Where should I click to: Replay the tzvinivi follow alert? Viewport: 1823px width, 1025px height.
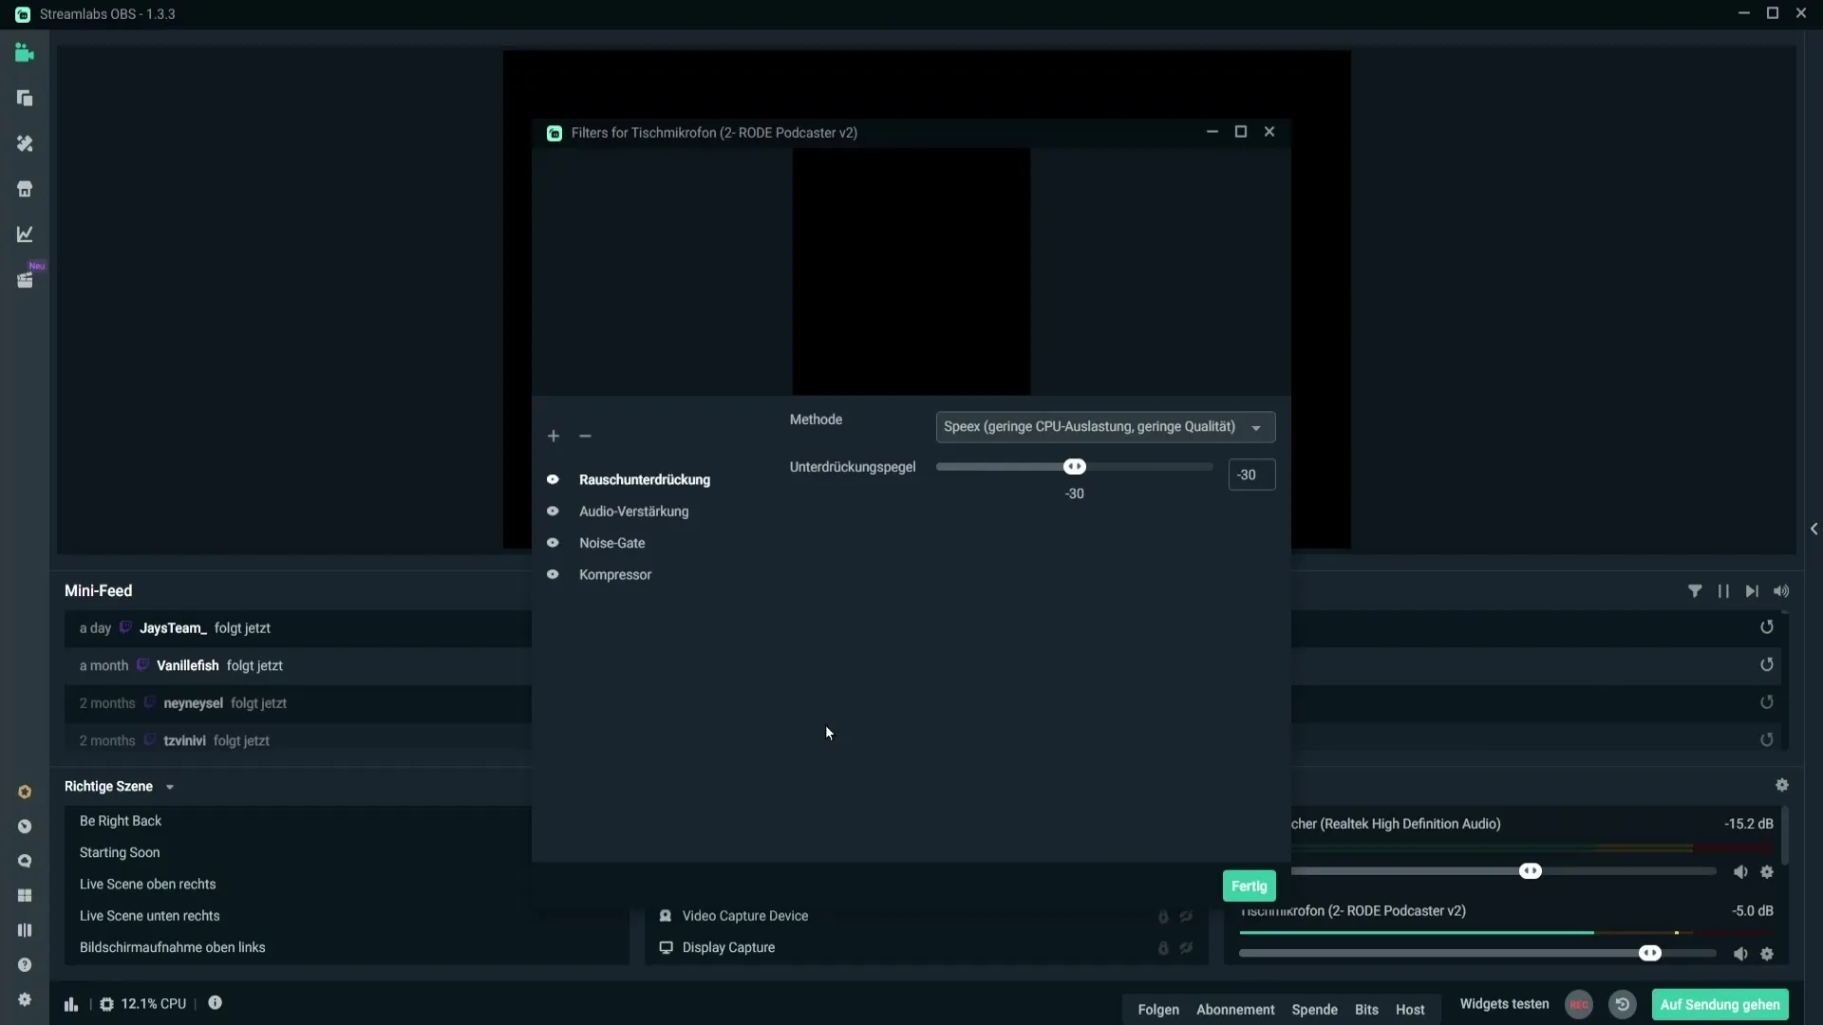pos(1767,740)
